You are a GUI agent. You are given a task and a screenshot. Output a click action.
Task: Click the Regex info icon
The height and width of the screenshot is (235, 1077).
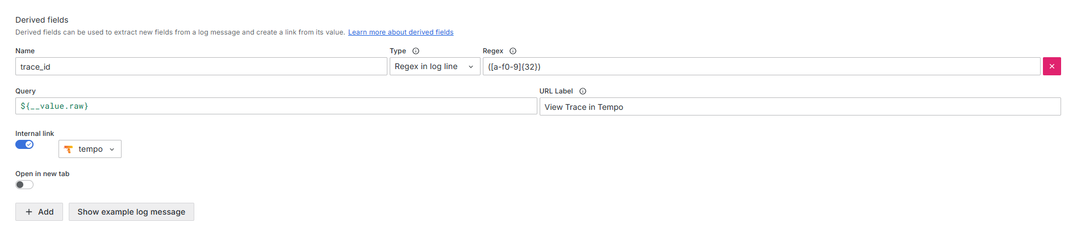[x=513, y=51]
